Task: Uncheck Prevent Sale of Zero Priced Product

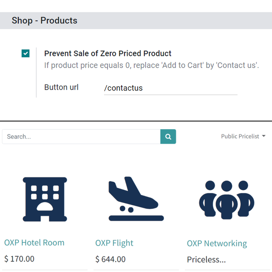Action: coord(26,53)
